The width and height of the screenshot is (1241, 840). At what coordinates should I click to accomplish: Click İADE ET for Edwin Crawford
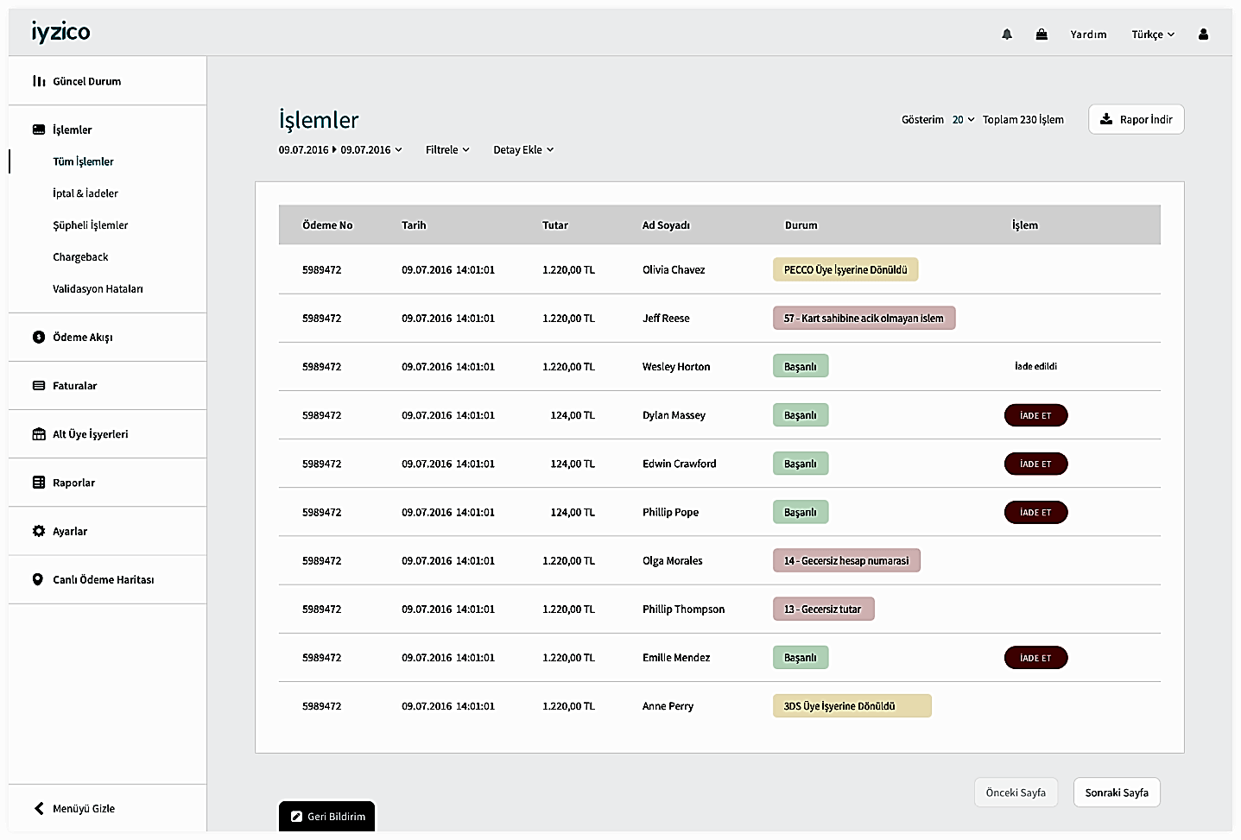pyautogui.click(x=1035, y=464)
